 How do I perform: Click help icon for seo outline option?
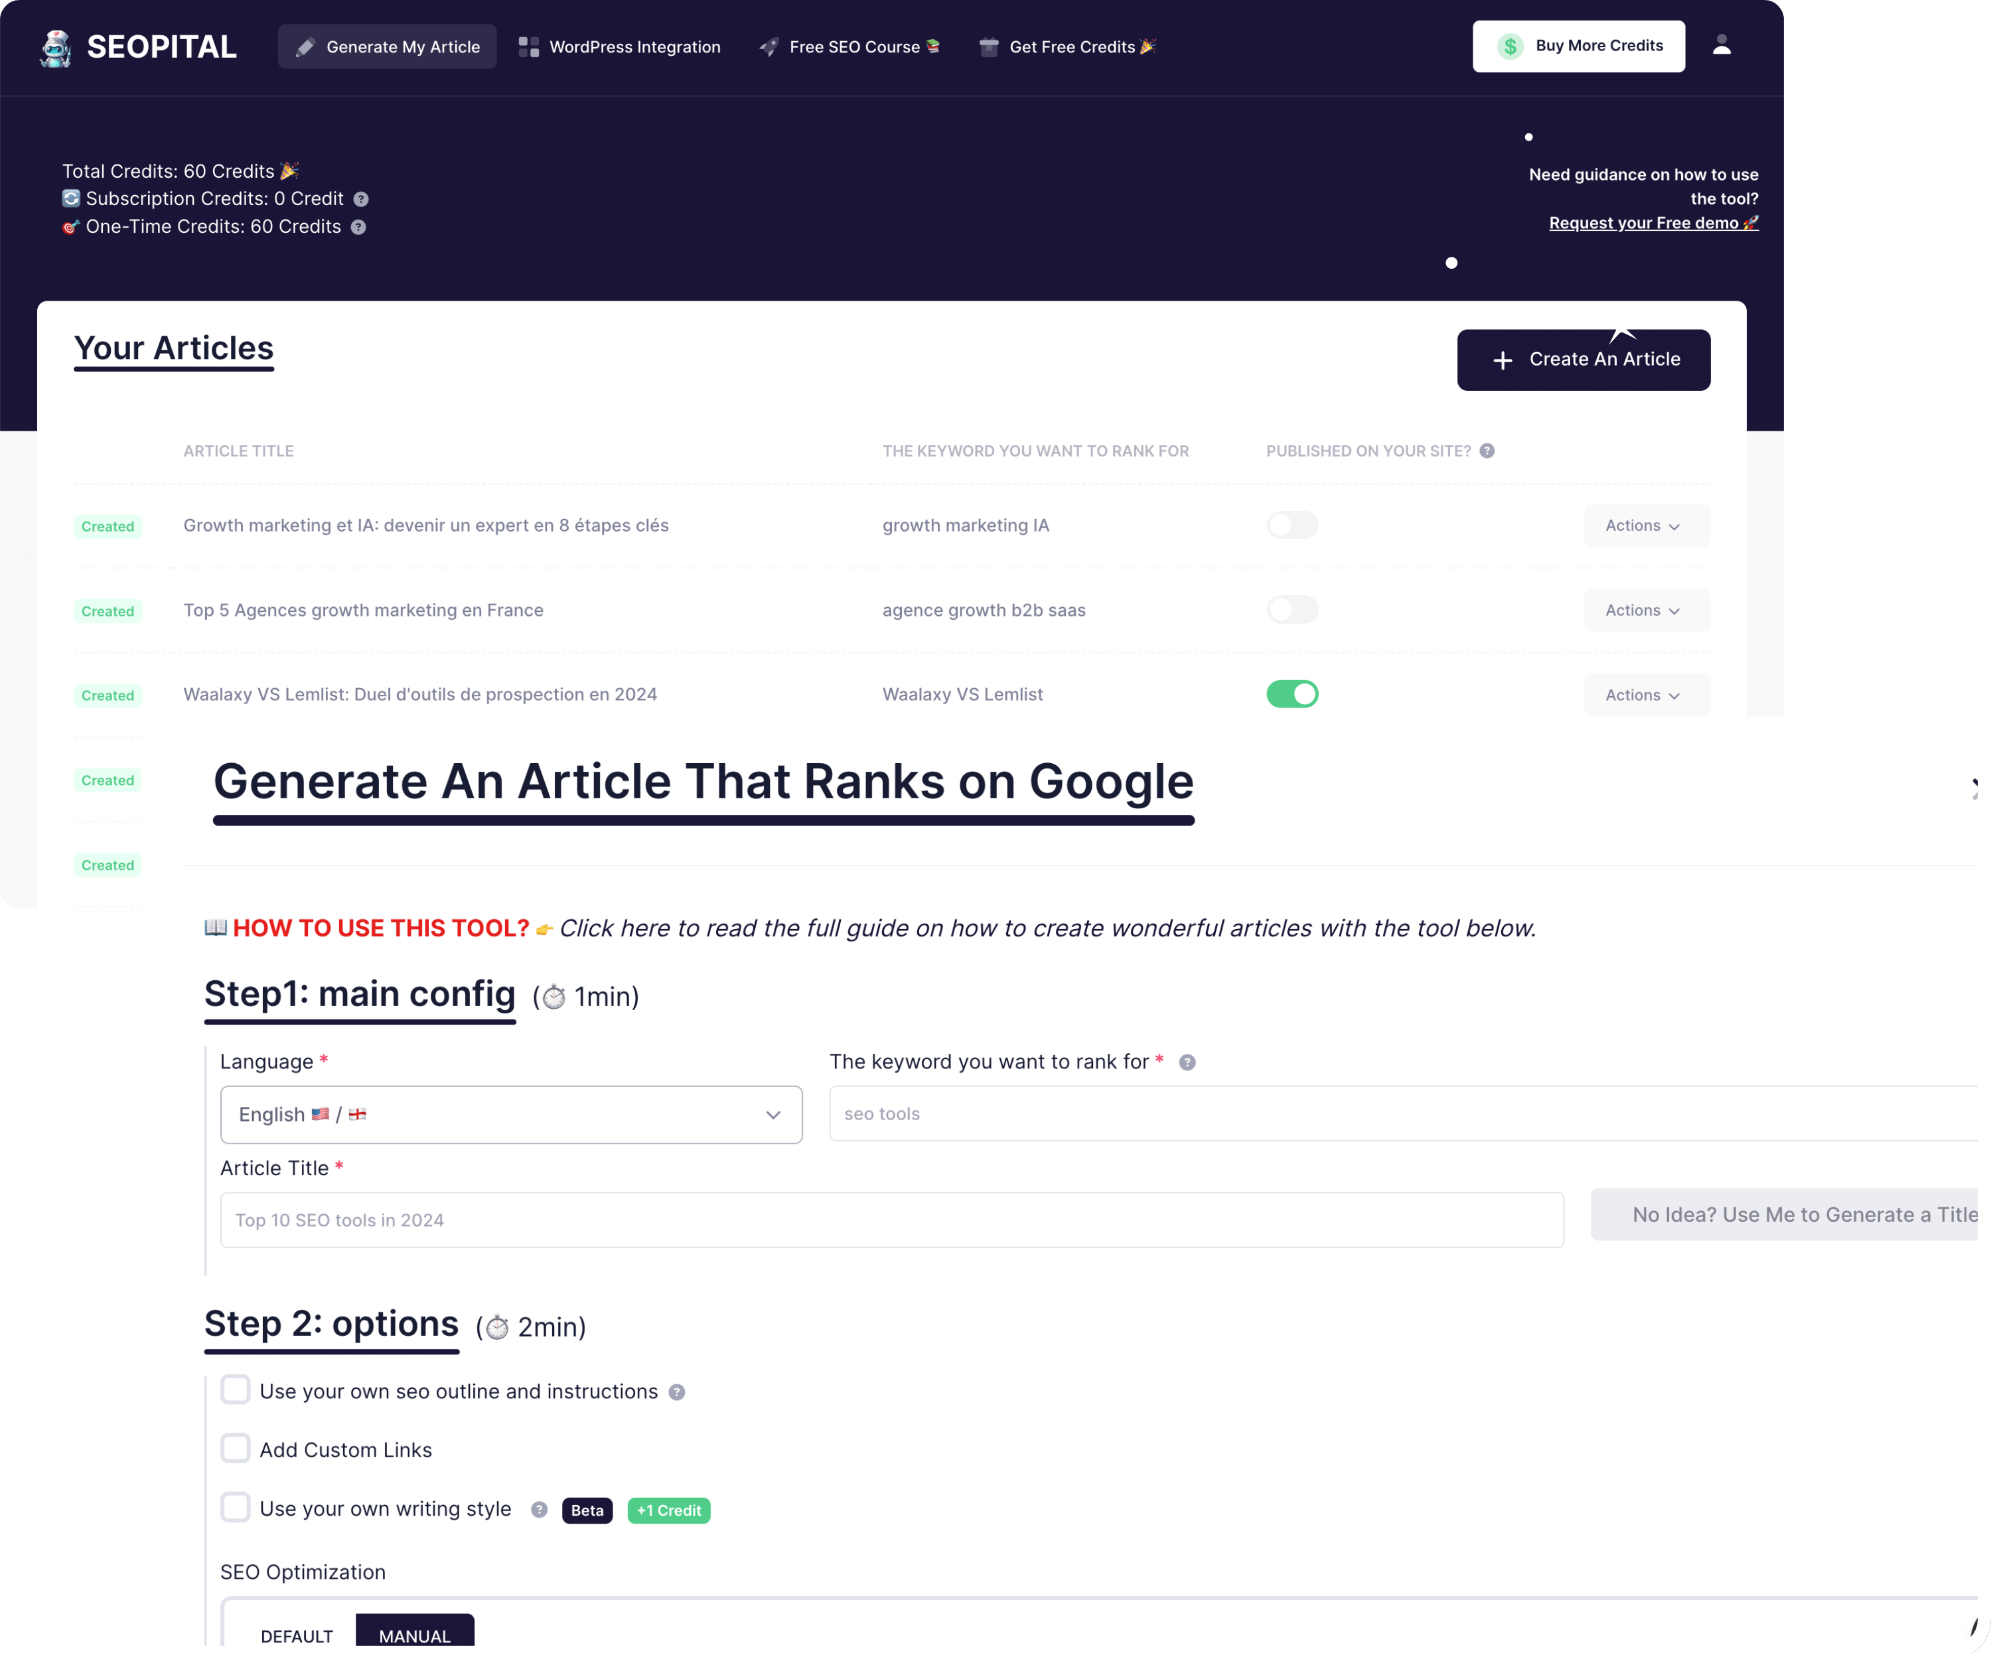(x=676, y=1393)
